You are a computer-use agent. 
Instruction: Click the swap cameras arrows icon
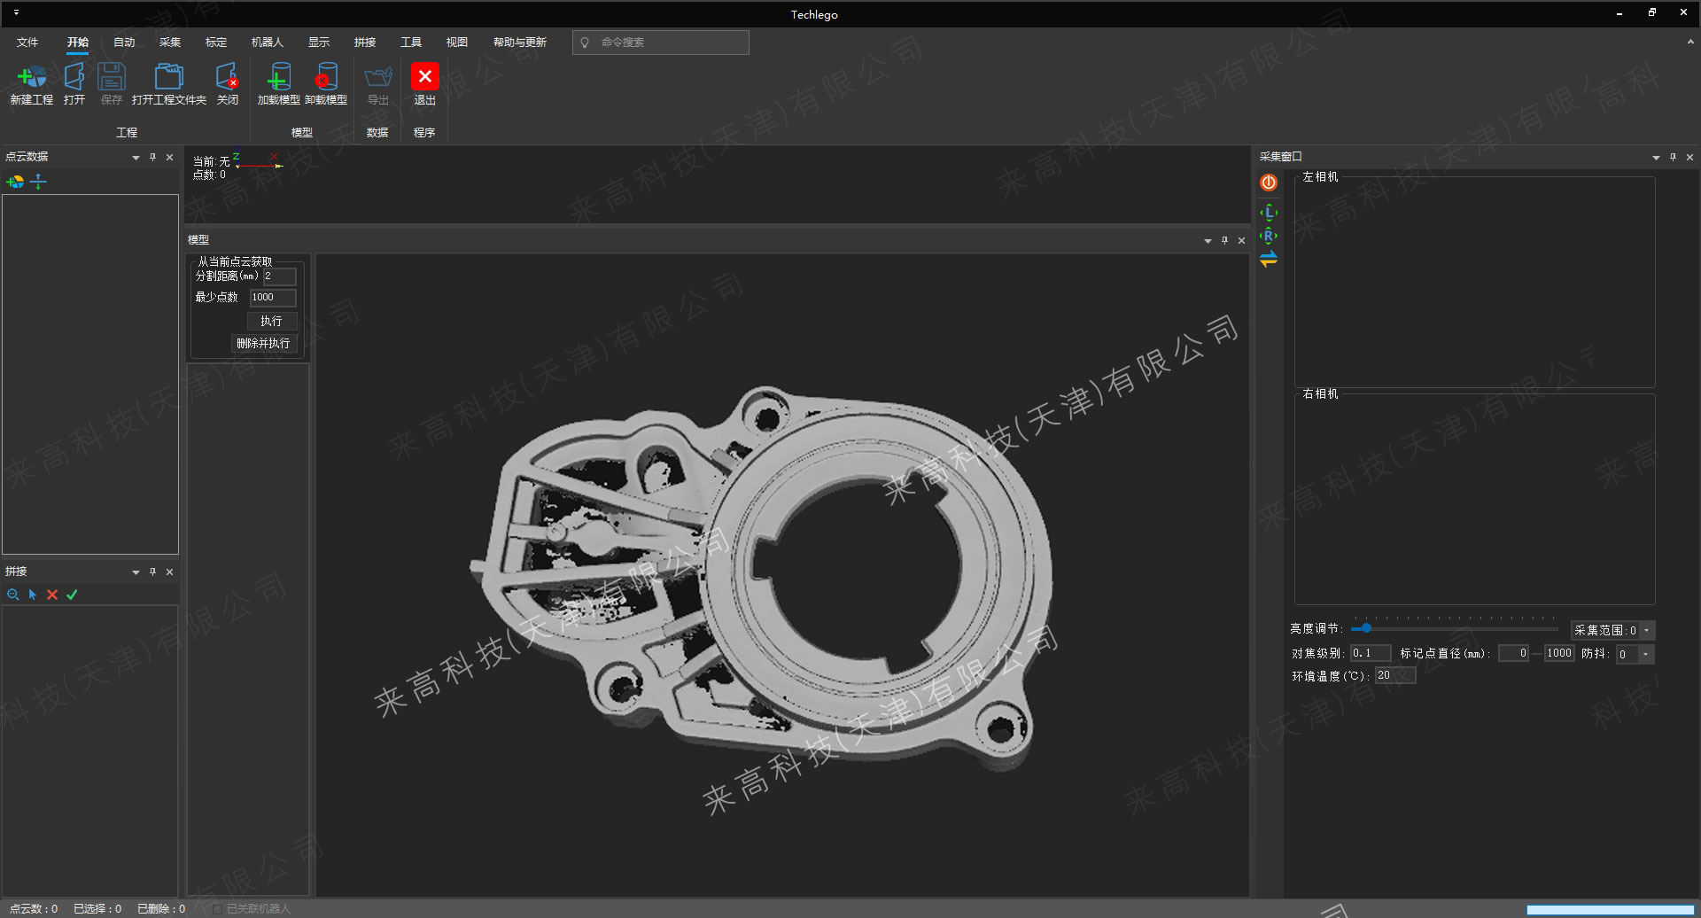coord(1269,260)
